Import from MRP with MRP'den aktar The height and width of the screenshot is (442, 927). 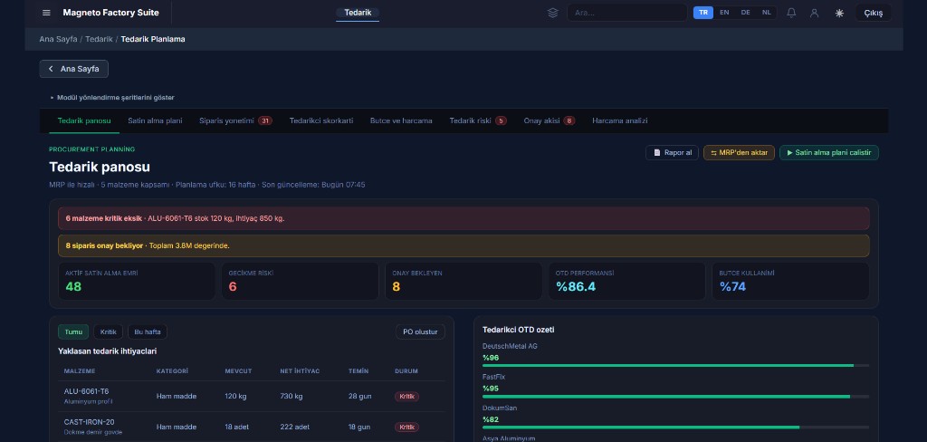(x=739, y=153)
